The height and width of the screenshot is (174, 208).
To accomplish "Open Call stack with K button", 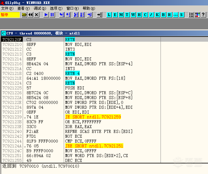I will click(x=157, y=15).
